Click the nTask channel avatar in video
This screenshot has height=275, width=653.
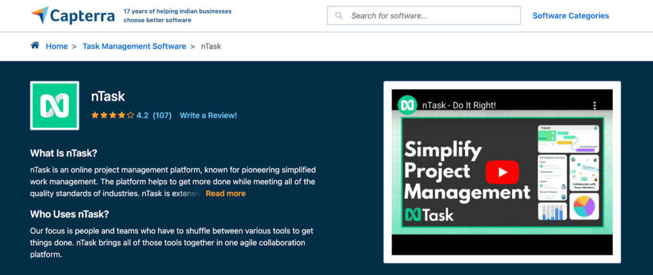(407, 105)
